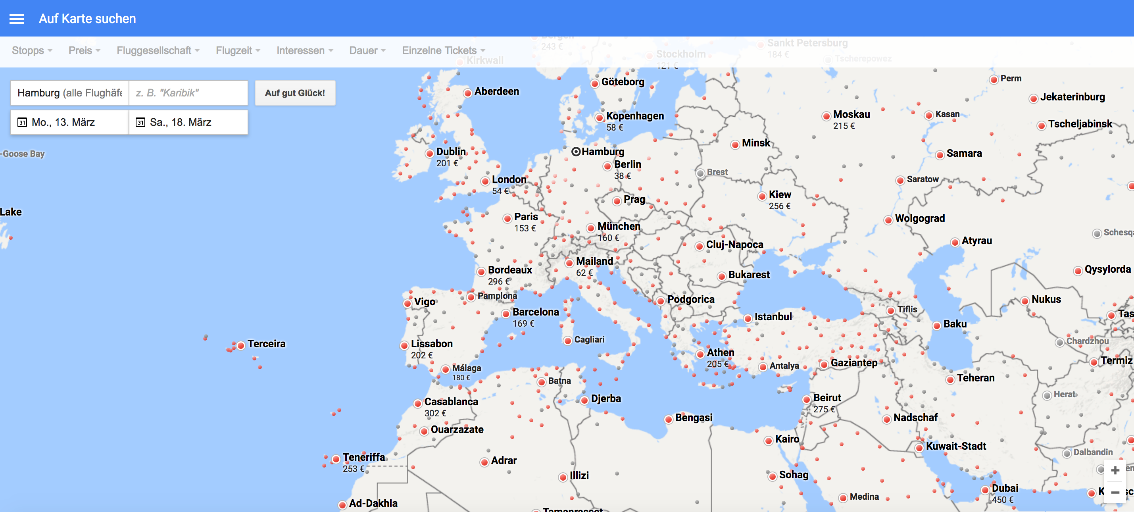Select the Samara marker
Screen dimensions: 1134x512
[940, 154]
